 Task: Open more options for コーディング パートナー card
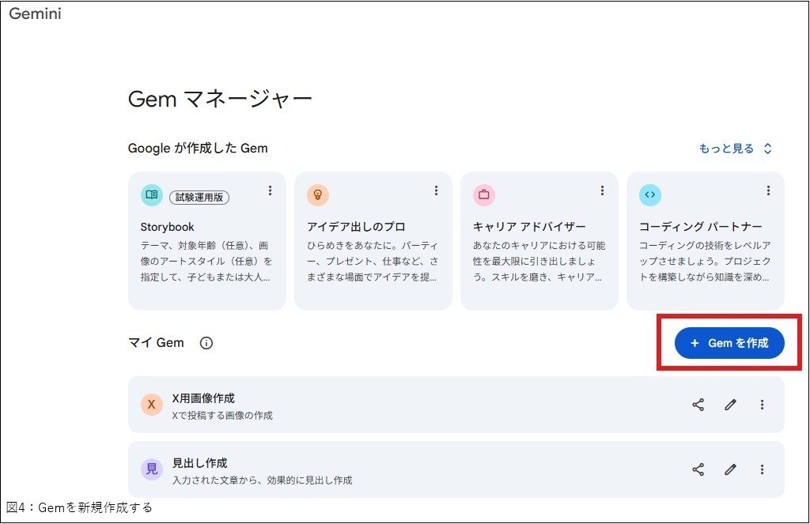[768, 190]
